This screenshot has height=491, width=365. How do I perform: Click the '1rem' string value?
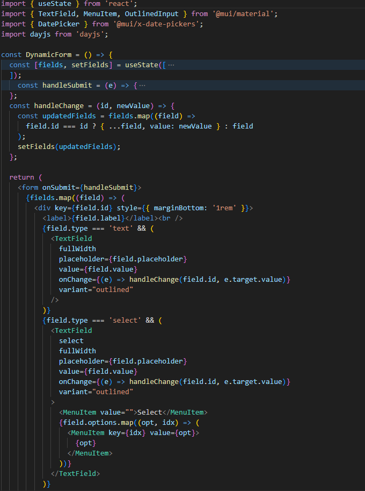(x=222, y=208)
